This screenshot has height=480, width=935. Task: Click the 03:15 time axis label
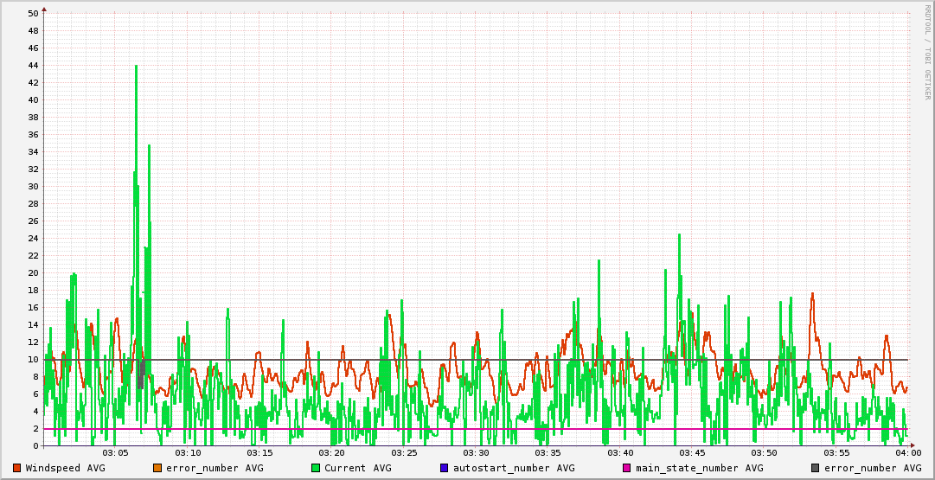pyautogui.click(x=259, y=453)
